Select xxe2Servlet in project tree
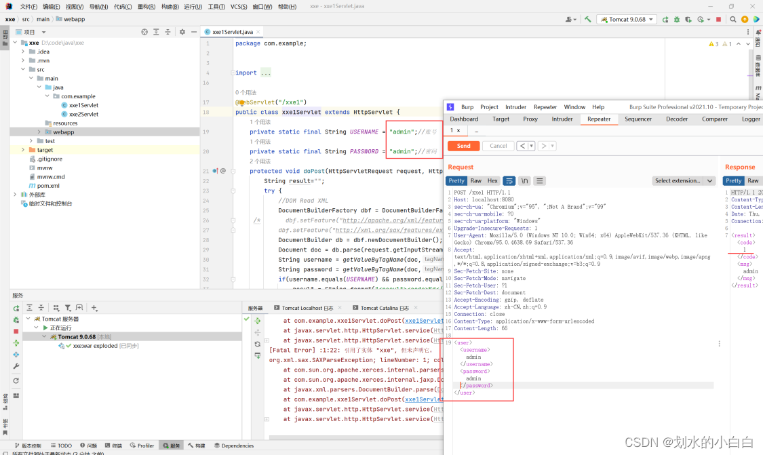763x455 pixels. click(83, 115)
